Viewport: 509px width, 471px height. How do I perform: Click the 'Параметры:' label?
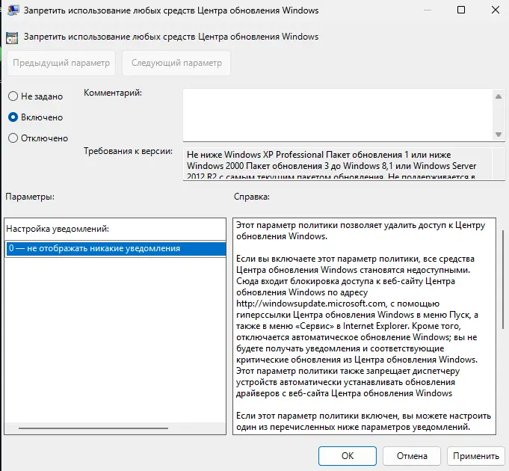[30, 197]
